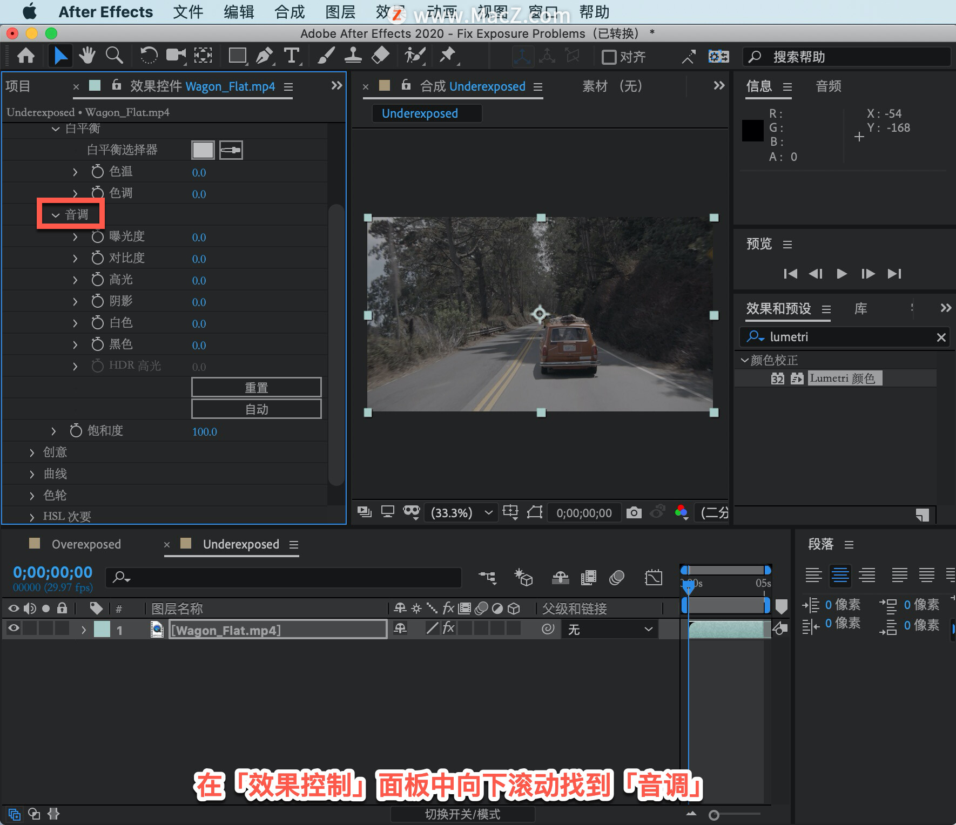The image size is (956, 825).
Task: Select the Pan Behind anchor point tool
Action: tap(203, 56)
